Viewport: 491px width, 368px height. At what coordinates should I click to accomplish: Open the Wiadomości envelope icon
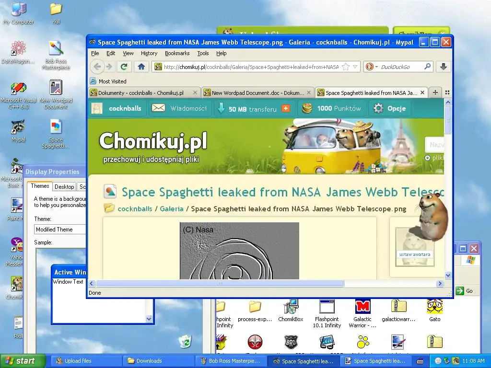point(158,108)
